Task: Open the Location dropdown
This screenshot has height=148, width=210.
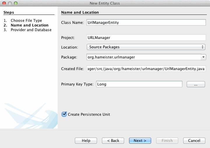Action: [x=146, y=47]
